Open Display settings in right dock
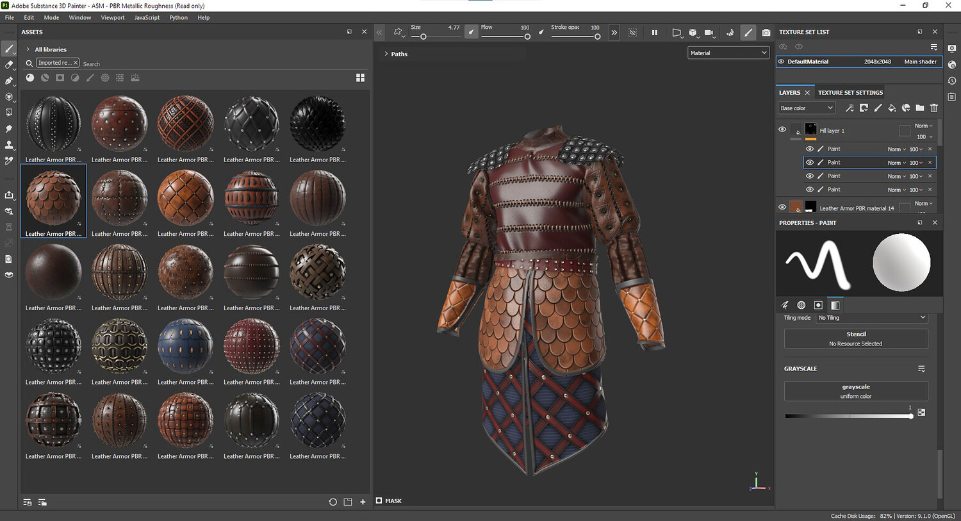 (952, 49)
